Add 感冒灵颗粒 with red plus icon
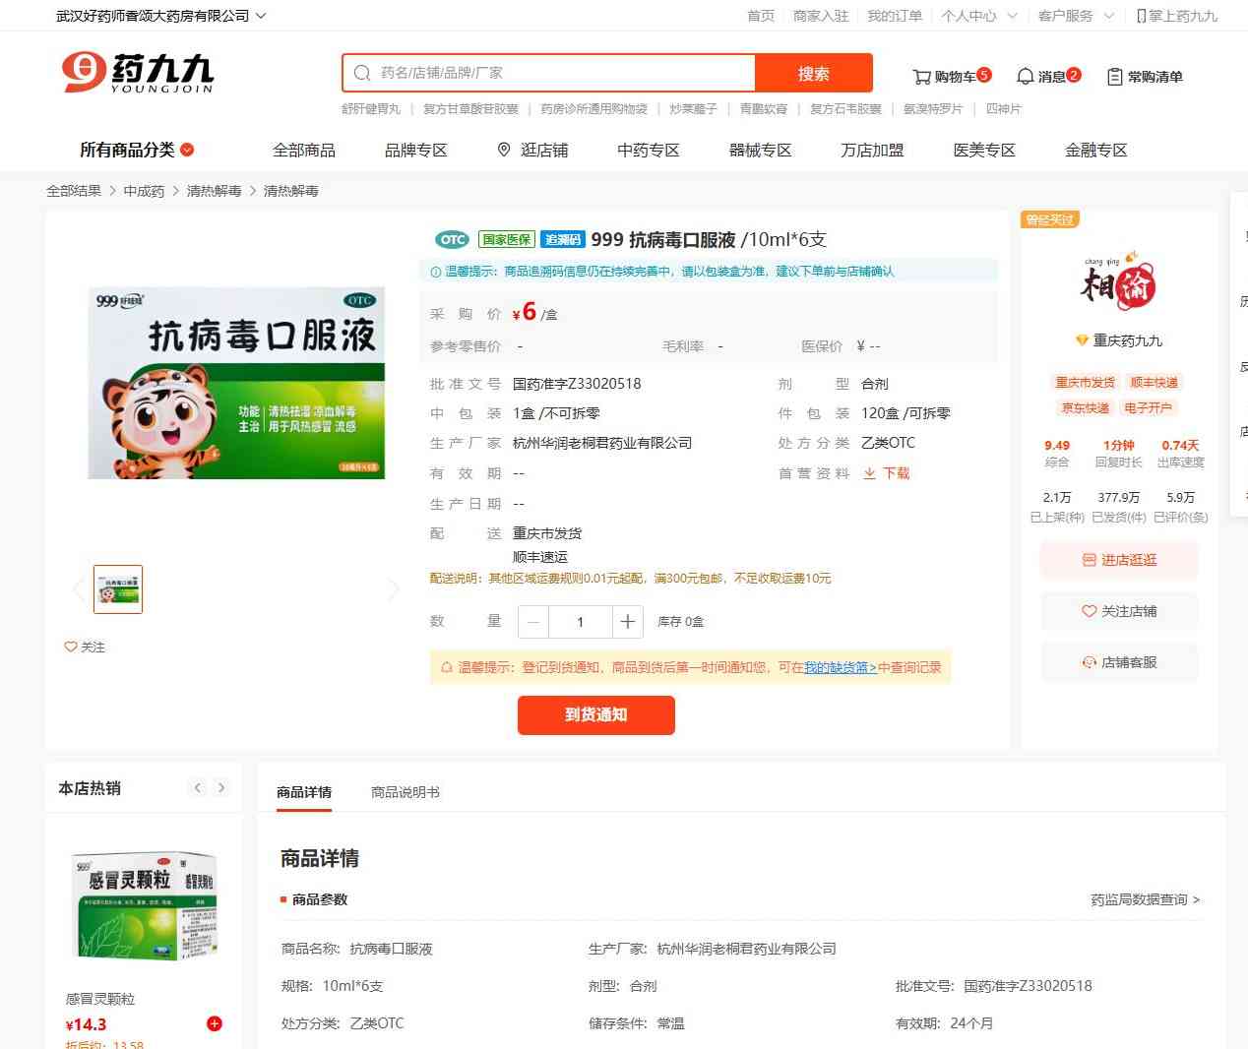The width and height of the screenshot is (1248, 1049). [x=214, y=1023]
